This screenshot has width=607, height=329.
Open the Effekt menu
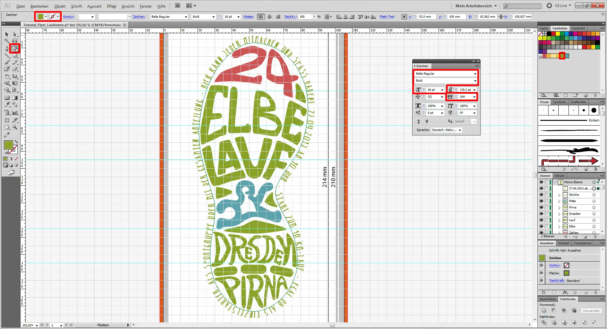pos(111,6)
